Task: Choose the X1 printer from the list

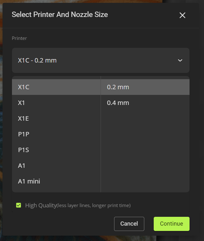Action: point(56,103)
